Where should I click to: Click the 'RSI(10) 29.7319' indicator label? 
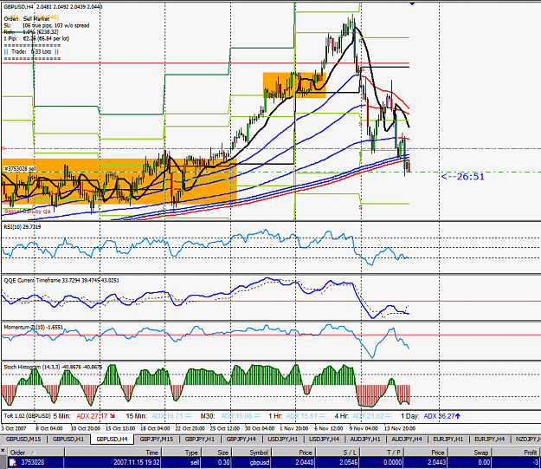[x=23, y=227]
